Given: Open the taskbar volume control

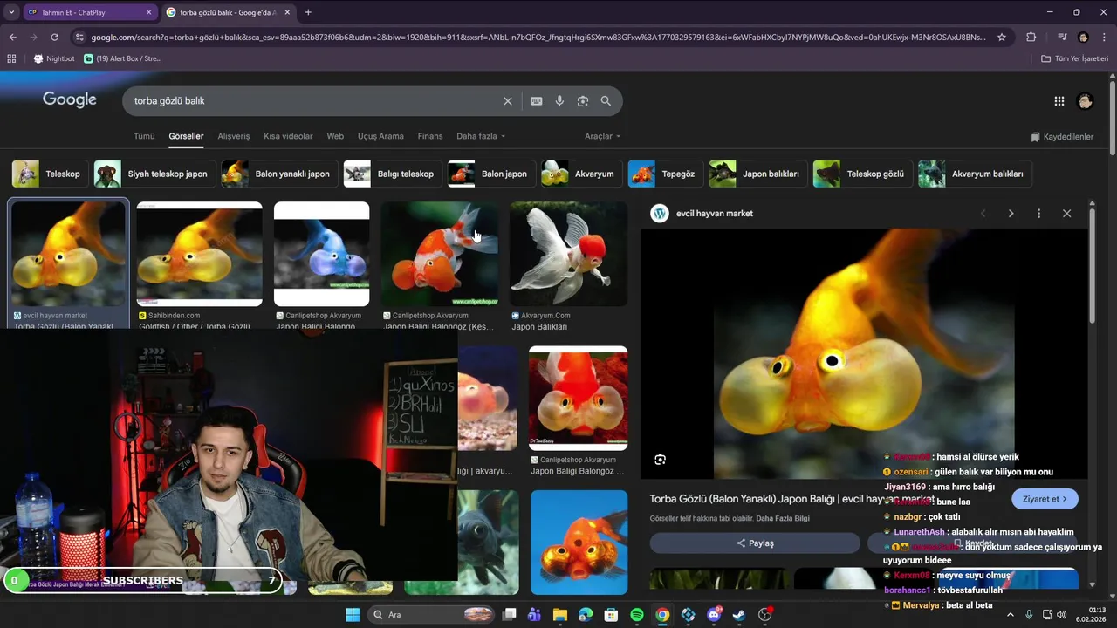Looking at the screenshot, I should [1062, 615].
